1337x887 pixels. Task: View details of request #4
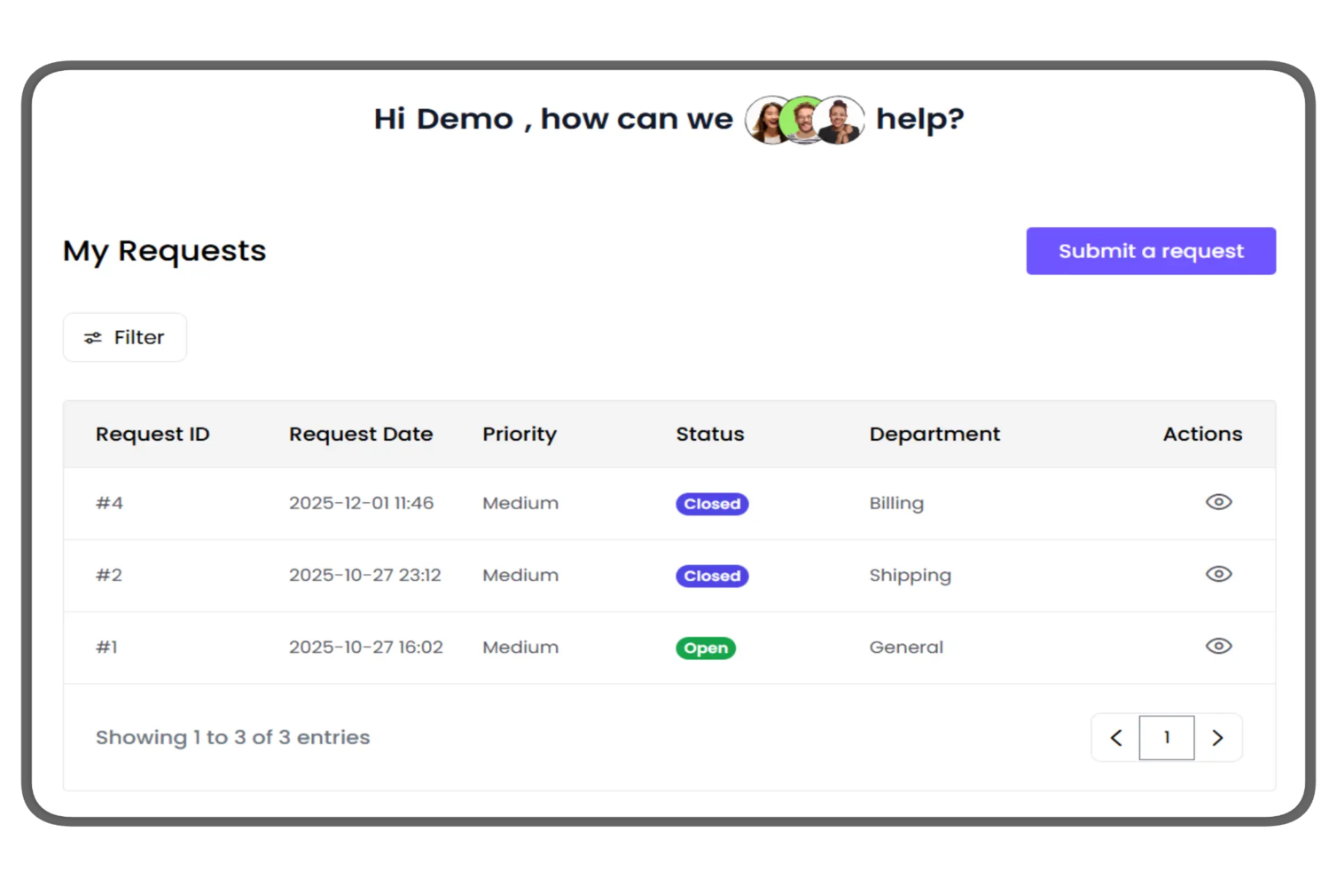coord(1218,502)
